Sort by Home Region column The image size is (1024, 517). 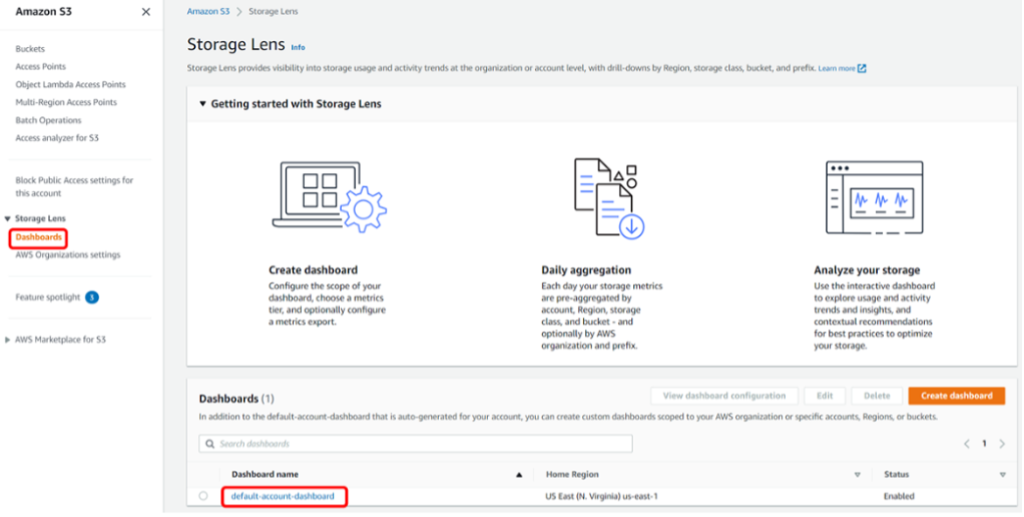click(856, 475)
